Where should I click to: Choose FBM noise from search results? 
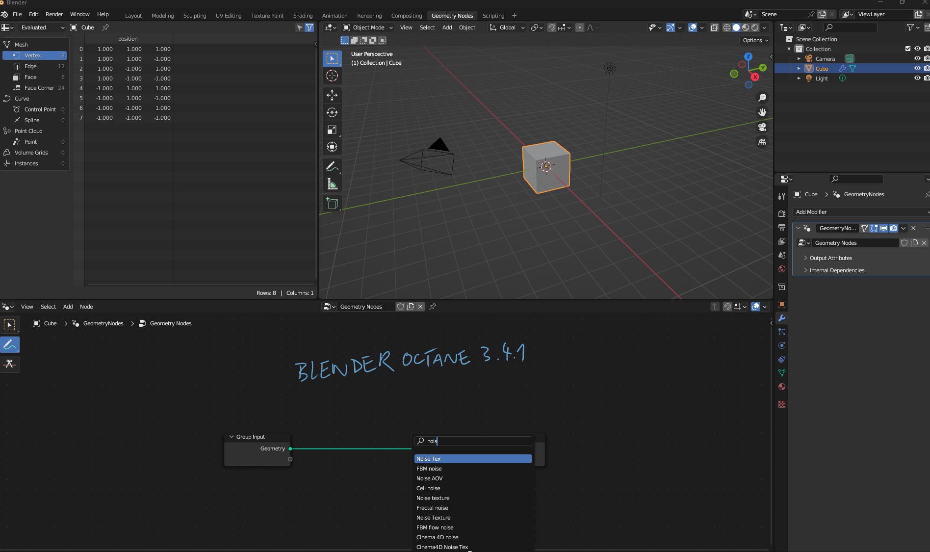(473, 469)
